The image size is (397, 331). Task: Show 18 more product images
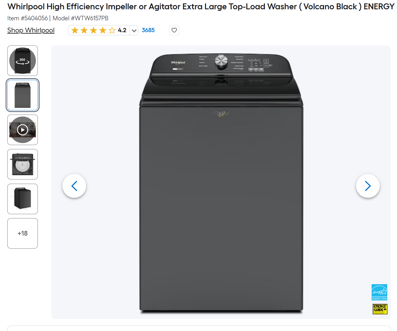pyautogui.click(x=23, y=233)
